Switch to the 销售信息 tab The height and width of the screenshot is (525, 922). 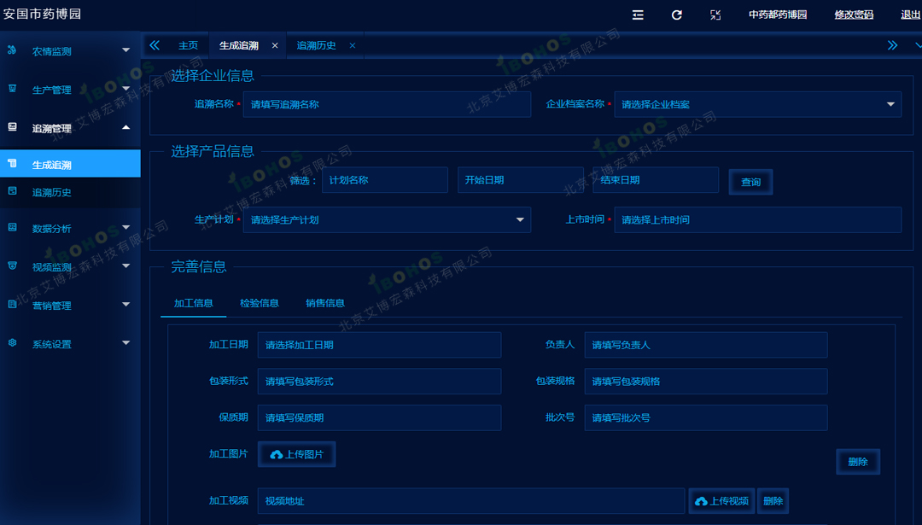[x=325, y=303]
